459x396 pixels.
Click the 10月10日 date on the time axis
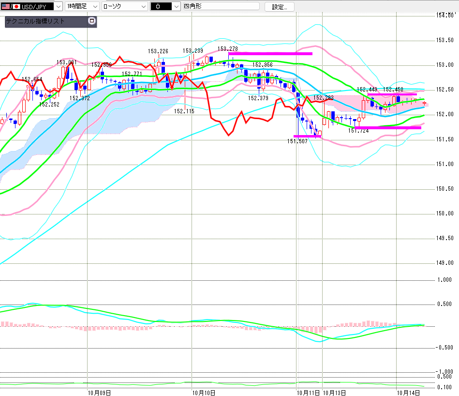(203, 392)
